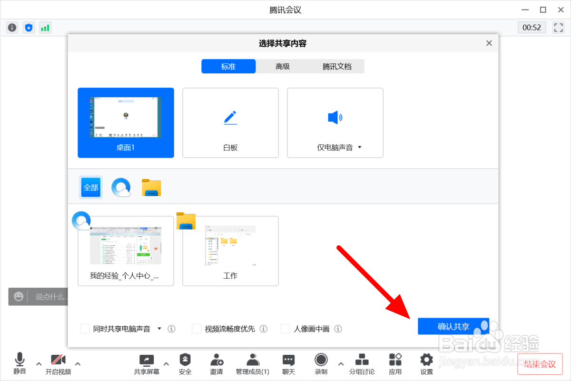Expand the share screen options arrow
Screen dimensions: 571x381
166,364
